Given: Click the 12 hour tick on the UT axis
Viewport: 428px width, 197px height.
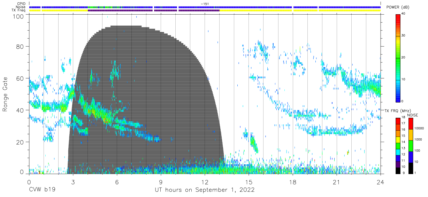Looking at the screenshot, I should click(205, 182).
